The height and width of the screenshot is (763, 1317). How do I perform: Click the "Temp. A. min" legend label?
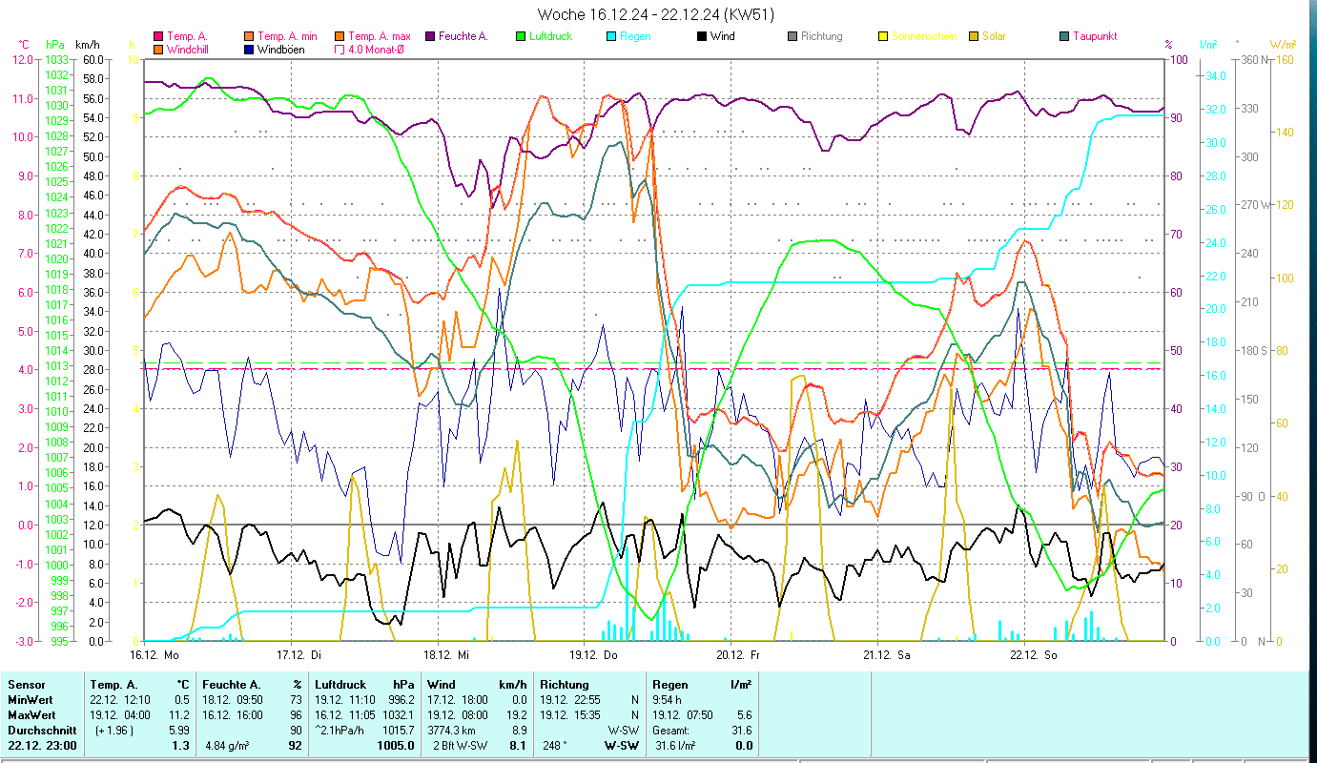point(288,36)
